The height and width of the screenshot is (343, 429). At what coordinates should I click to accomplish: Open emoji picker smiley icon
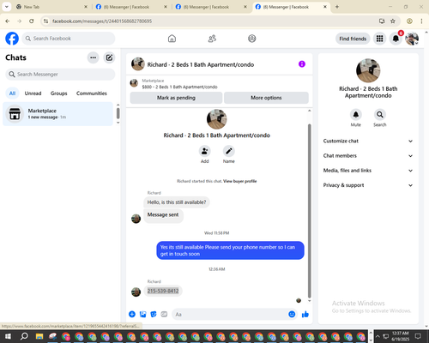[292, 314]
